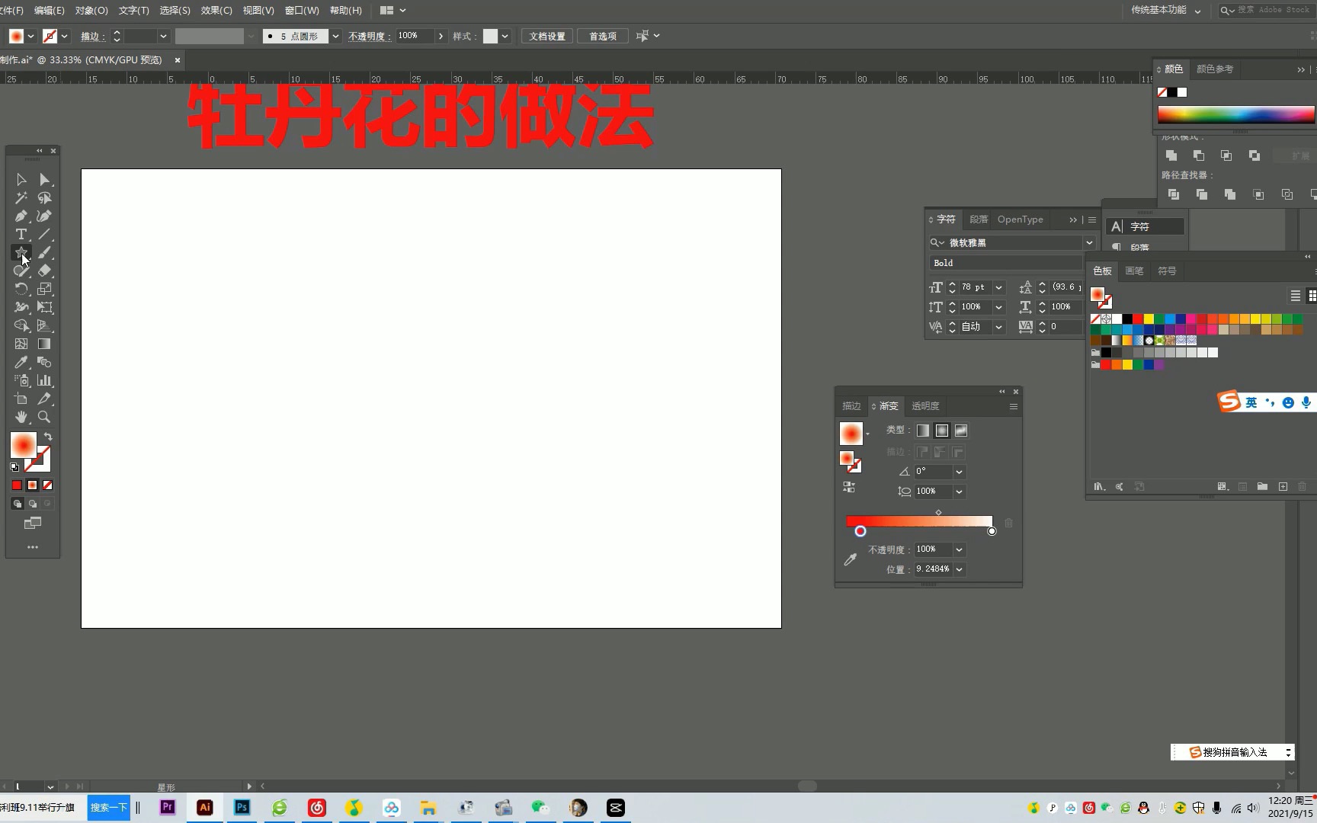This screenshot has height=823, width=1317.
Task: Set toolbox fill mode to solid Color
Action: 17,485
